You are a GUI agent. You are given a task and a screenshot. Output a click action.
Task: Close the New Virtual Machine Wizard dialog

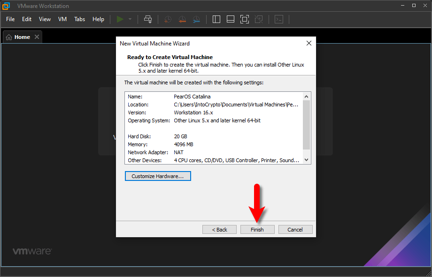point(309,43)
